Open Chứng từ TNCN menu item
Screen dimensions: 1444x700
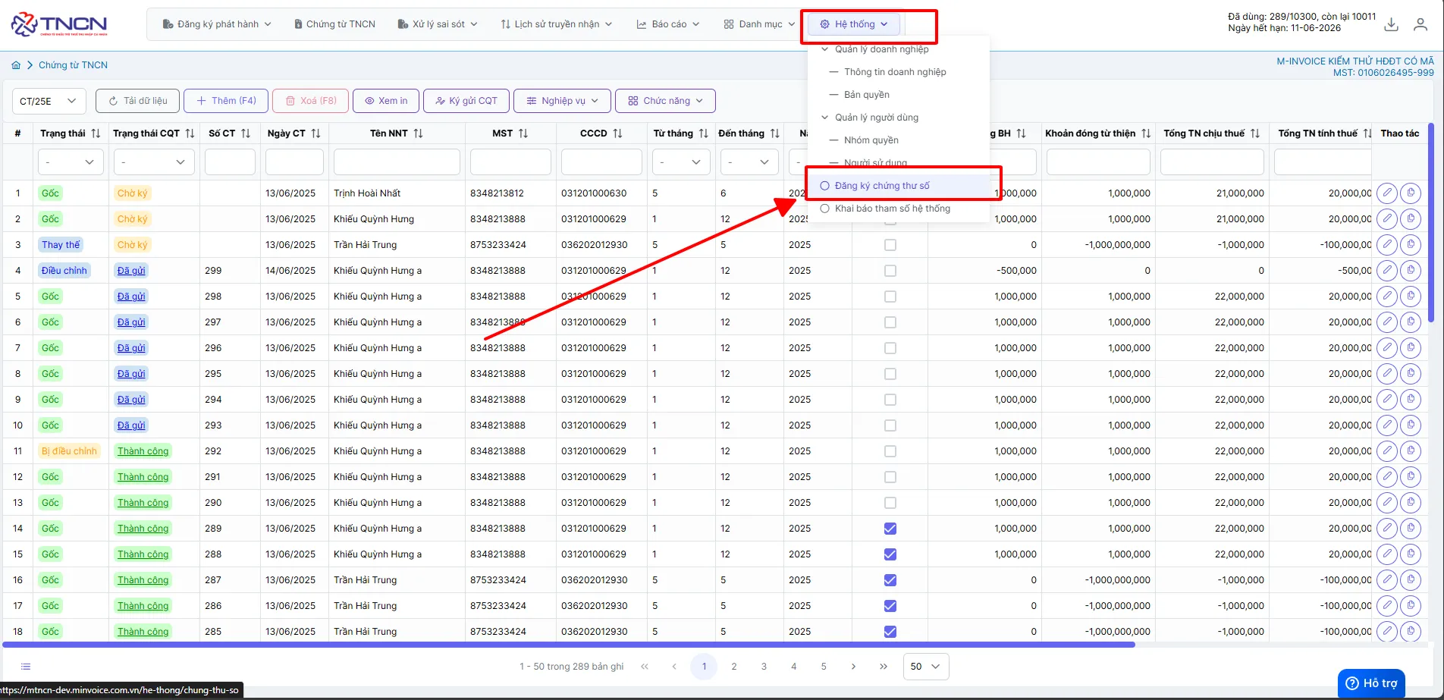pos(334,24)
